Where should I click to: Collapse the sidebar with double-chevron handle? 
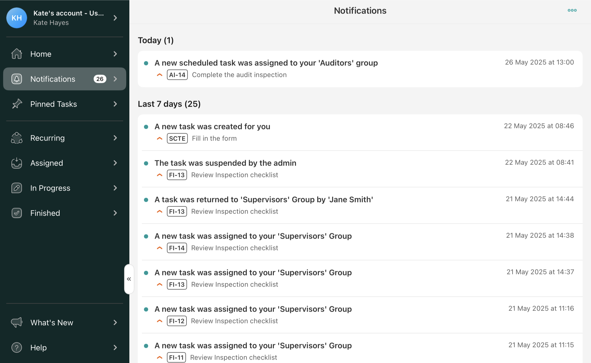click(x=129, y=279)
